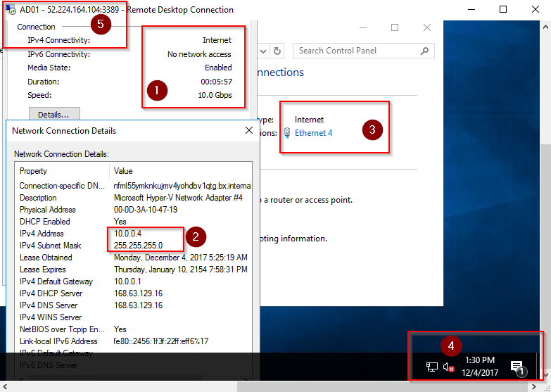Open the Action Center notification icon
The width and height of the screenshot is (551, 392).
pos(519,368)
